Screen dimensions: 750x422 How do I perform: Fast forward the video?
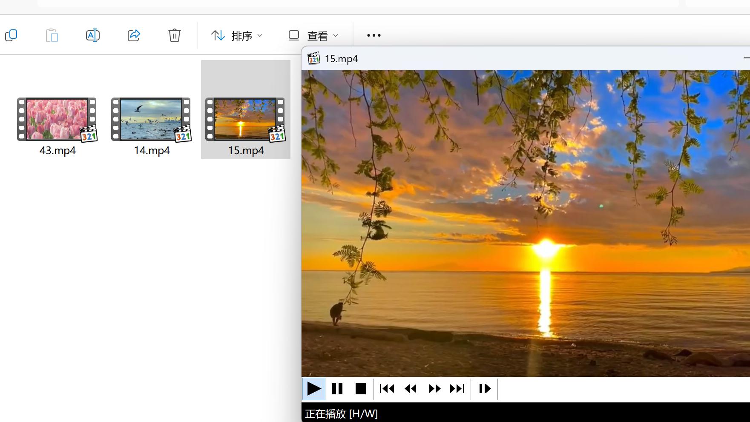pyautogui.click(x=434, y=388)
